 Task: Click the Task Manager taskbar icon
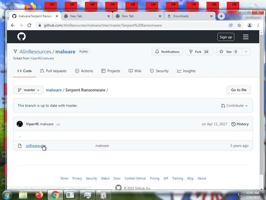88,195
